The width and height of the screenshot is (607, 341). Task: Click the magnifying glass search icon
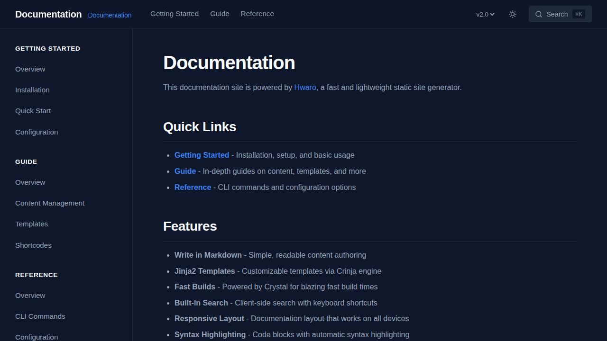pyautogui.click(x=539, y=14)
